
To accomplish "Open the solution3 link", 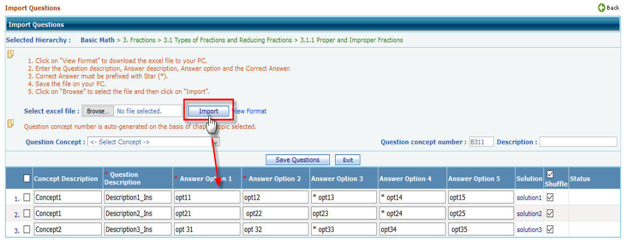I will pos(529,230).
